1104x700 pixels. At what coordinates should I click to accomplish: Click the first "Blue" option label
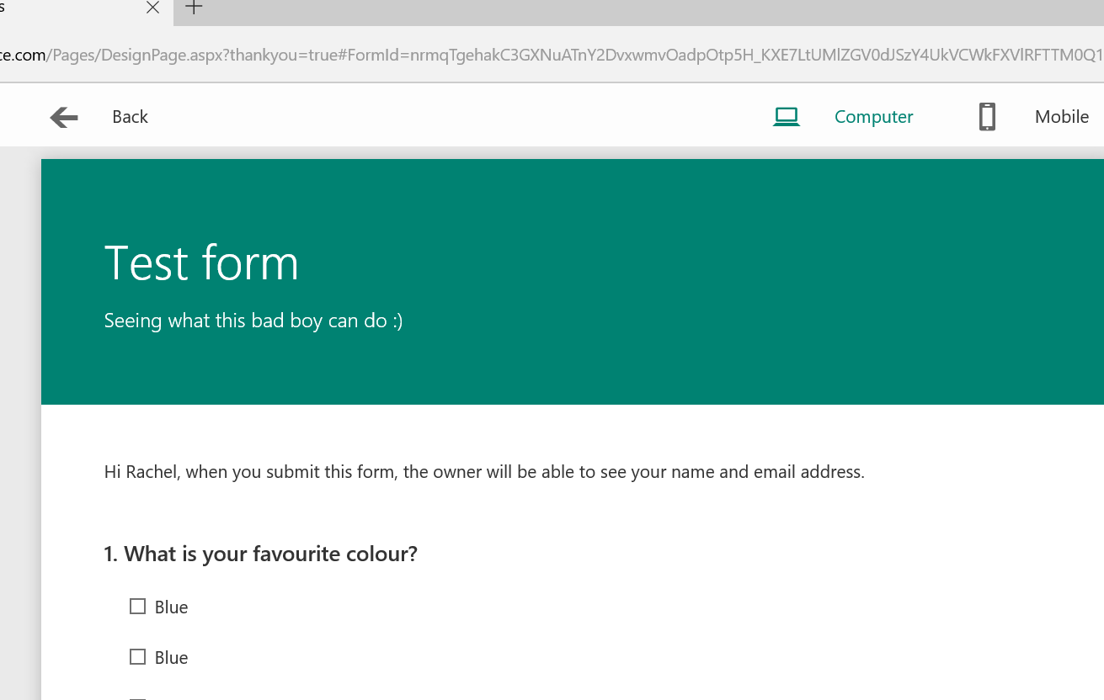pyautogui.click(x=171, y=607)
